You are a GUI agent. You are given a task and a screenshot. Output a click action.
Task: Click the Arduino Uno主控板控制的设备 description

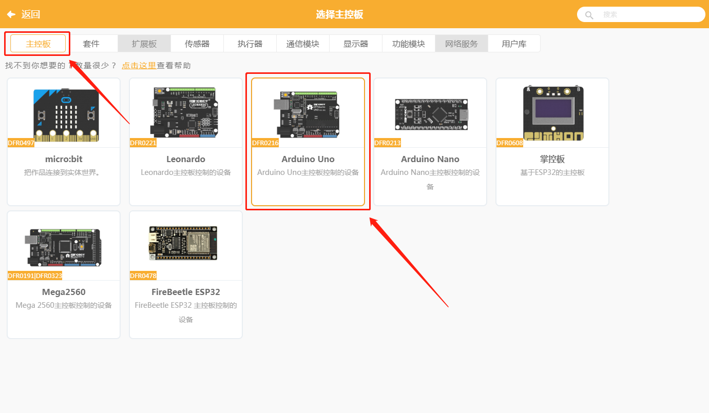[x=308, y=172]
